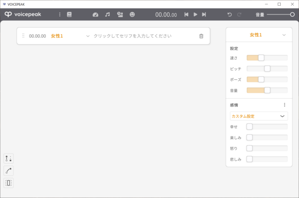The width and height of the screenshot is (299, 198).
Task: Adjust the 幸せ emotion slider
Action: point(267,127)
